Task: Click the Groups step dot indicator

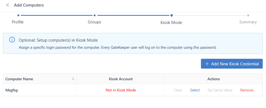Action: [94, 15]
